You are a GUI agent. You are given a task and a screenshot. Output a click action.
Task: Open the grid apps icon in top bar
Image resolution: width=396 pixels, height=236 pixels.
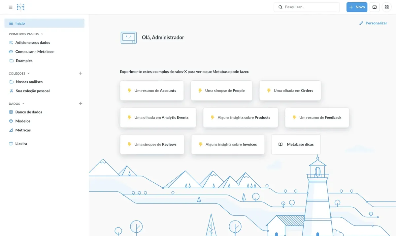click(x=387, y=7)
